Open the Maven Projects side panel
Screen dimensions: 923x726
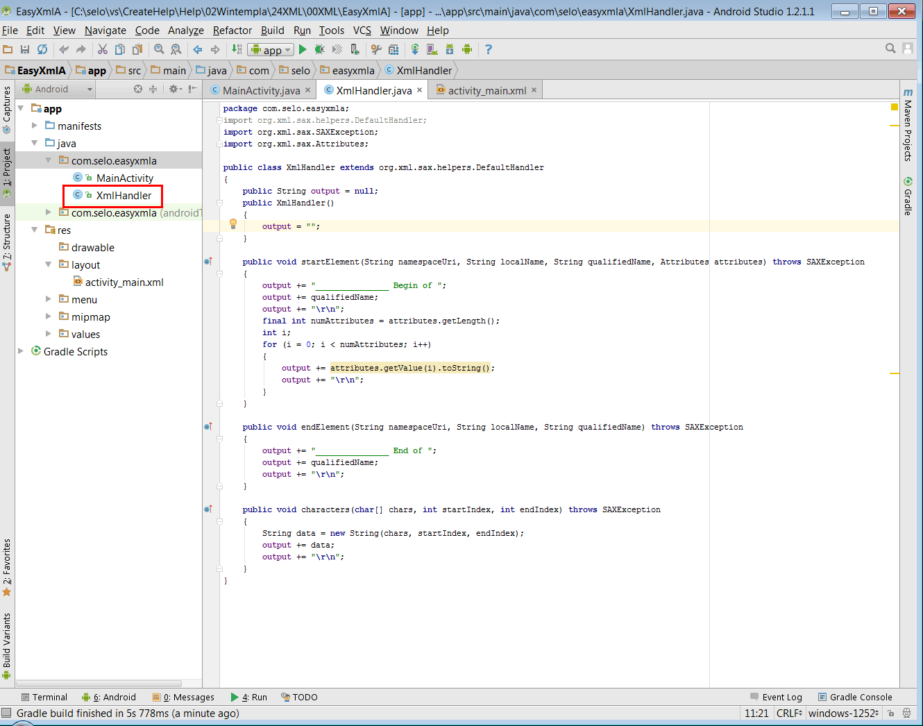pyautogui.click(x=908, y=125)
